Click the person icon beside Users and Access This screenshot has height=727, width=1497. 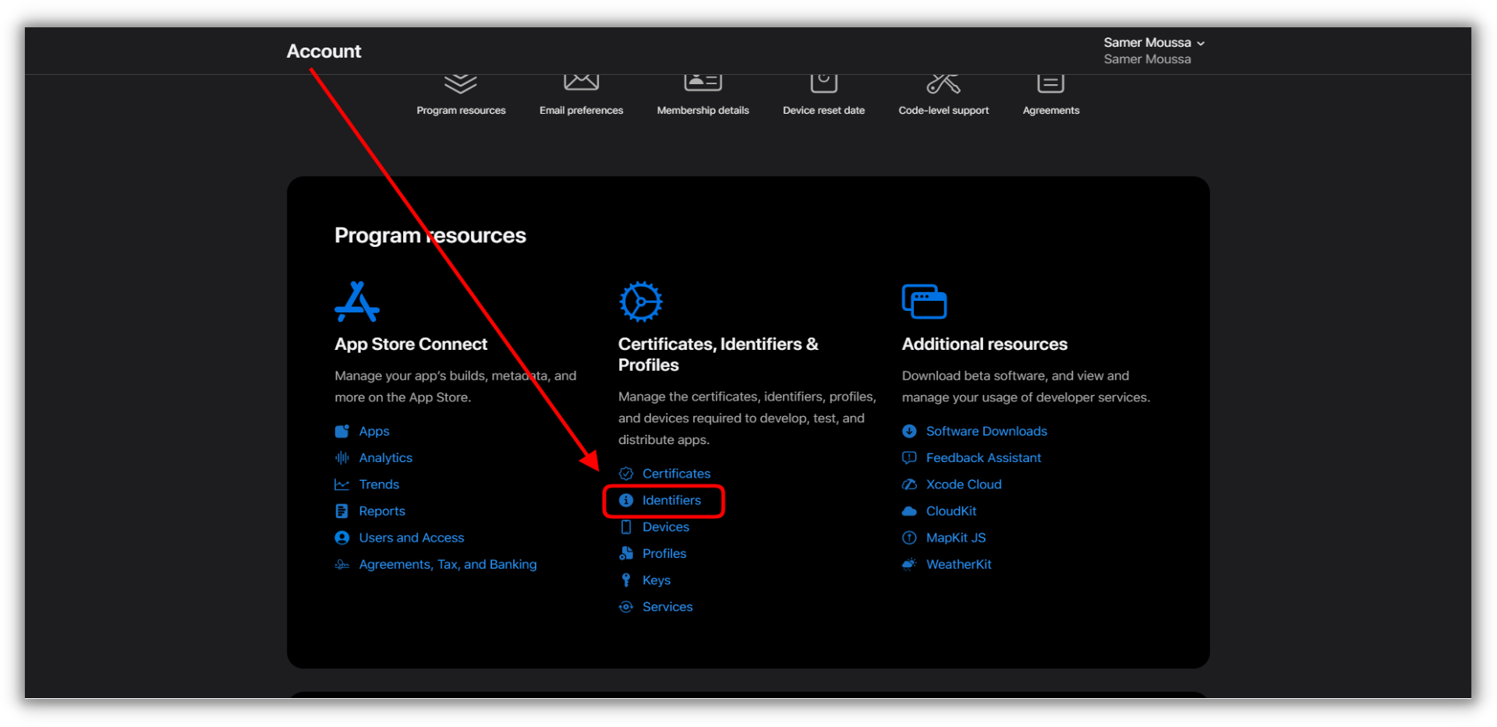pos(342,538)
